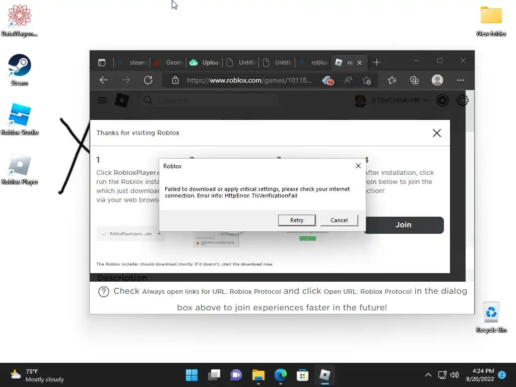The height and width of the screenshot is (387, 516).
Task: Open the notification count badge
Action: coord(502,375)
